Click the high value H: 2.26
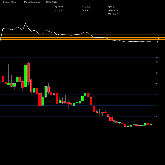Viewport: 165px width, 165px height. (x=86, y=7)
